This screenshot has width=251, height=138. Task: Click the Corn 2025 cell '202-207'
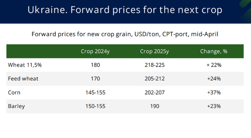154,92
